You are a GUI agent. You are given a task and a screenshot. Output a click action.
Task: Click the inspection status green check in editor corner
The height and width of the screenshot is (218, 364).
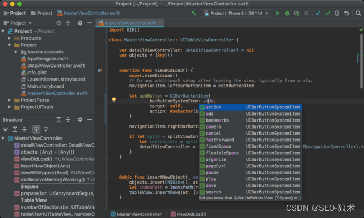point(361,29)
